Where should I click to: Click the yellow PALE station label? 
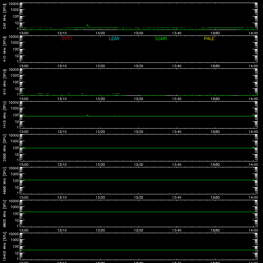tap(209, 38)
